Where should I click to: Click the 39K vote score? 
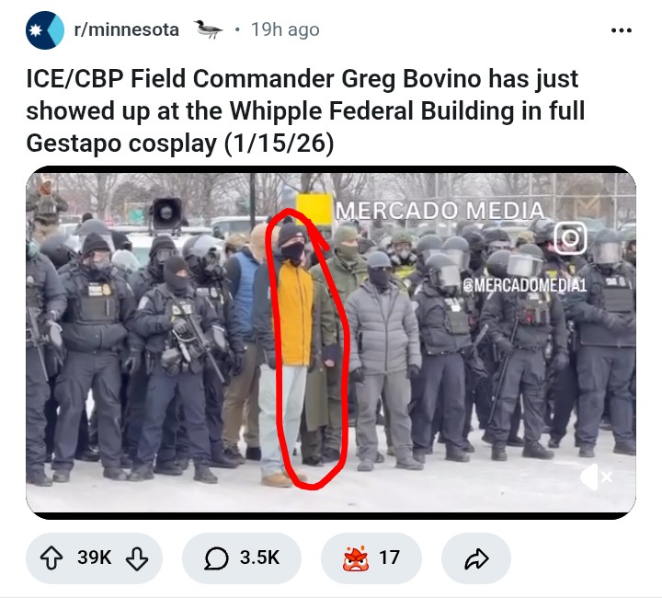click(94, 558)
